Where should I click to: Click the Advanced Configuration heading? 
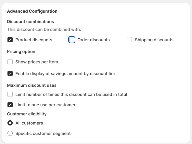[32, 11]
